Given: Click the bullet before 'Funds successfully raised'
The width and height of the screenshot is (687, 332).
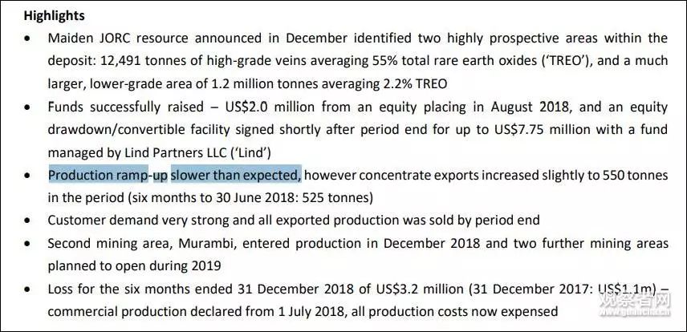Looking at the screenshot, I should [x=28, y=107].
